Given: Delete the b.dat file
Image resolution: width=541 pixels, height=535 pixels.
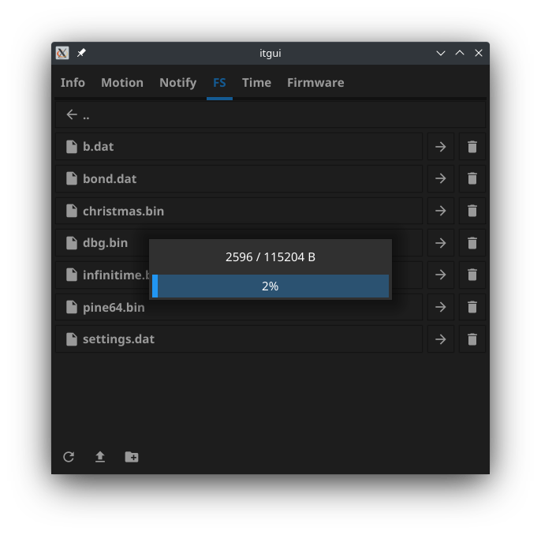Looking at the screenshot, I should (x=472, y=147).
